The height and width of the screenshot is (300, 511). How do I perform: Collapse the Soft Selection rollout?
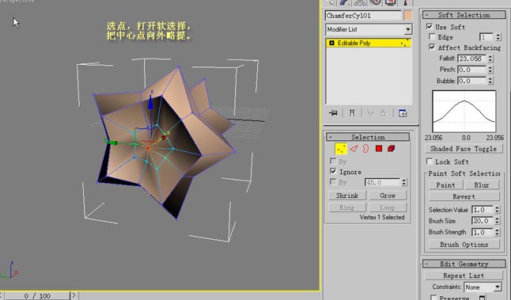[464, 15]
